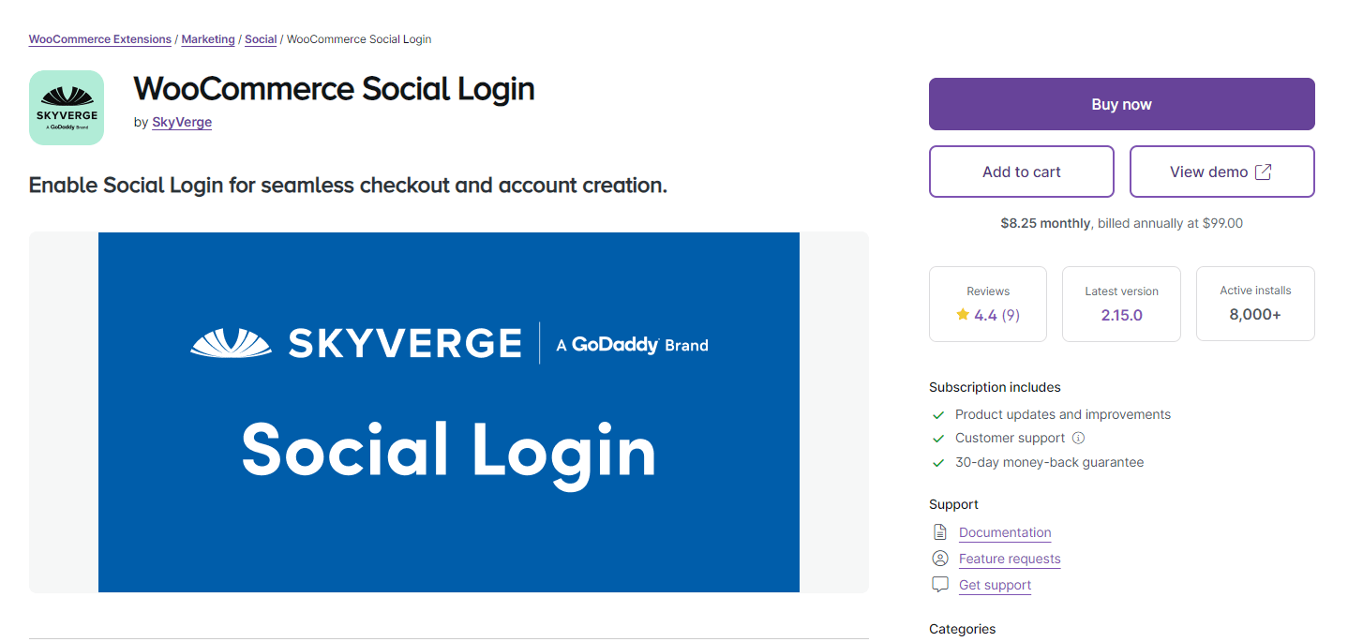Open the WooCommerce Extensions breadcrumb link
Viewport: 1348px width, 642px height.
tap(99, 38)
